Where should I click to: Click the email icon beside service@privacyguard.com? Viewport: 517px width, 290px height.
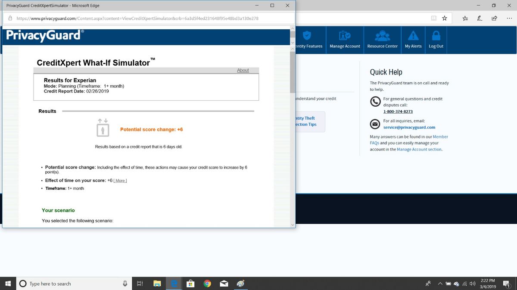374,124
